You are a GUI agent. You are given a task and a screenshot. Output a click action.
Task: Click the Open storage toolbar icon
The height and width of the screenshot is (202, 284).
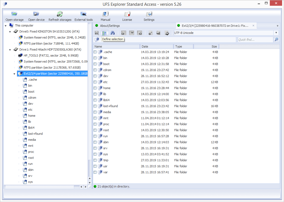(x=14, y=14)
